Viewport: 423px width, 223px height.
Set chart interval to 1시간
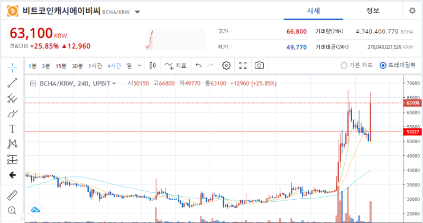[x=95, y=66]
